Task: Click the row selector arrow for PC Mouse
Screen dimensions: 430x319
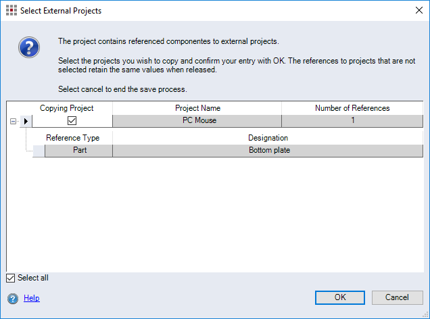Action: click(26, 121)
